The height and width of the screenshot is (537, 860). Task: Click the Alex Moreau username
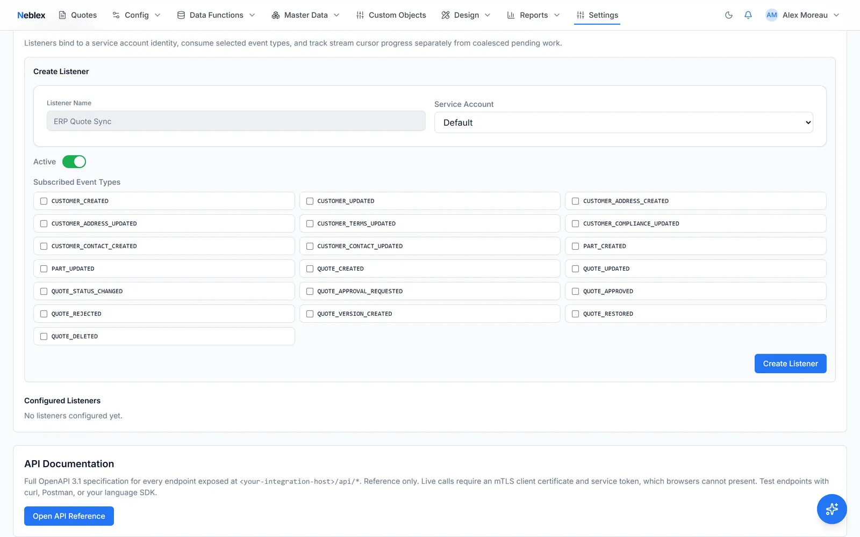pos(805,15)
